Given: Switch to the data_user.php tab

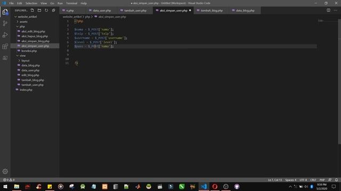Looking at the screenshot, I should pos(102,11).
